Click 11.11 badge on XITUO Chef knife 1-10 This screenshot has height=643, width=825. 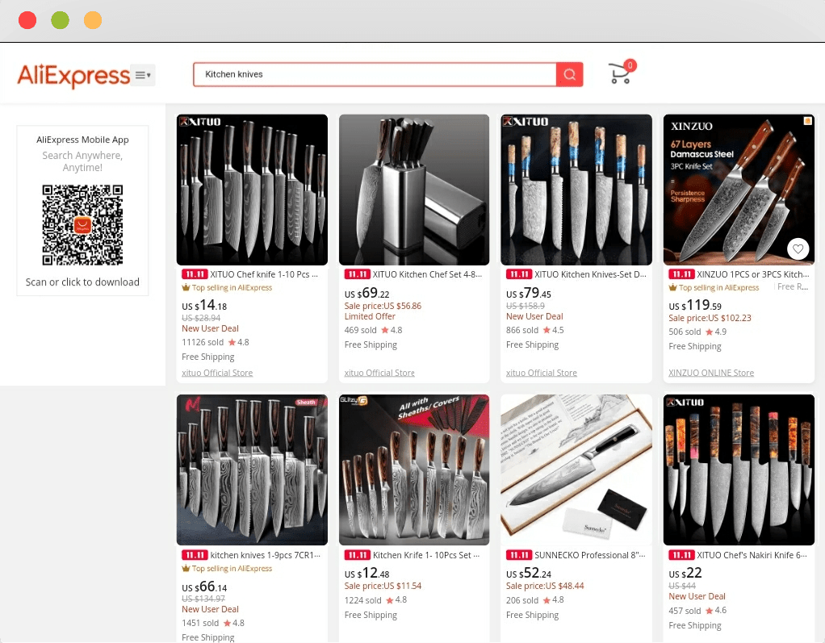pyautogui.click(x=195, y=274)
